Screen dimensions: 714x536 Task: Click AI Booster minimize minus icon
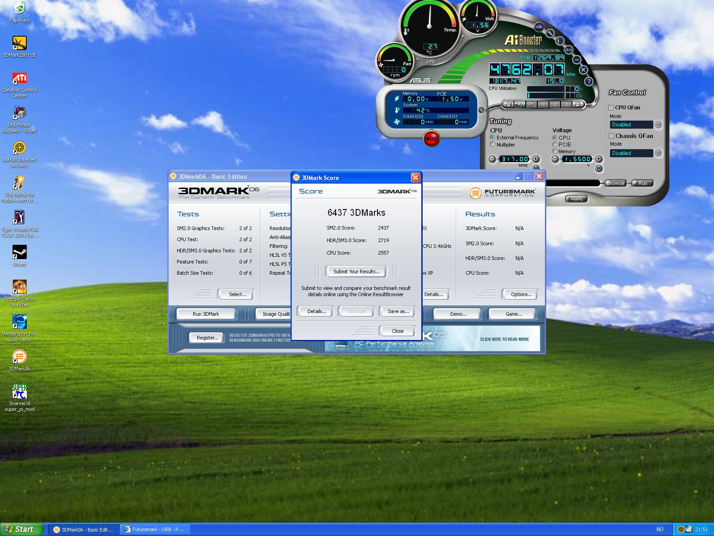tap(577, 59)
